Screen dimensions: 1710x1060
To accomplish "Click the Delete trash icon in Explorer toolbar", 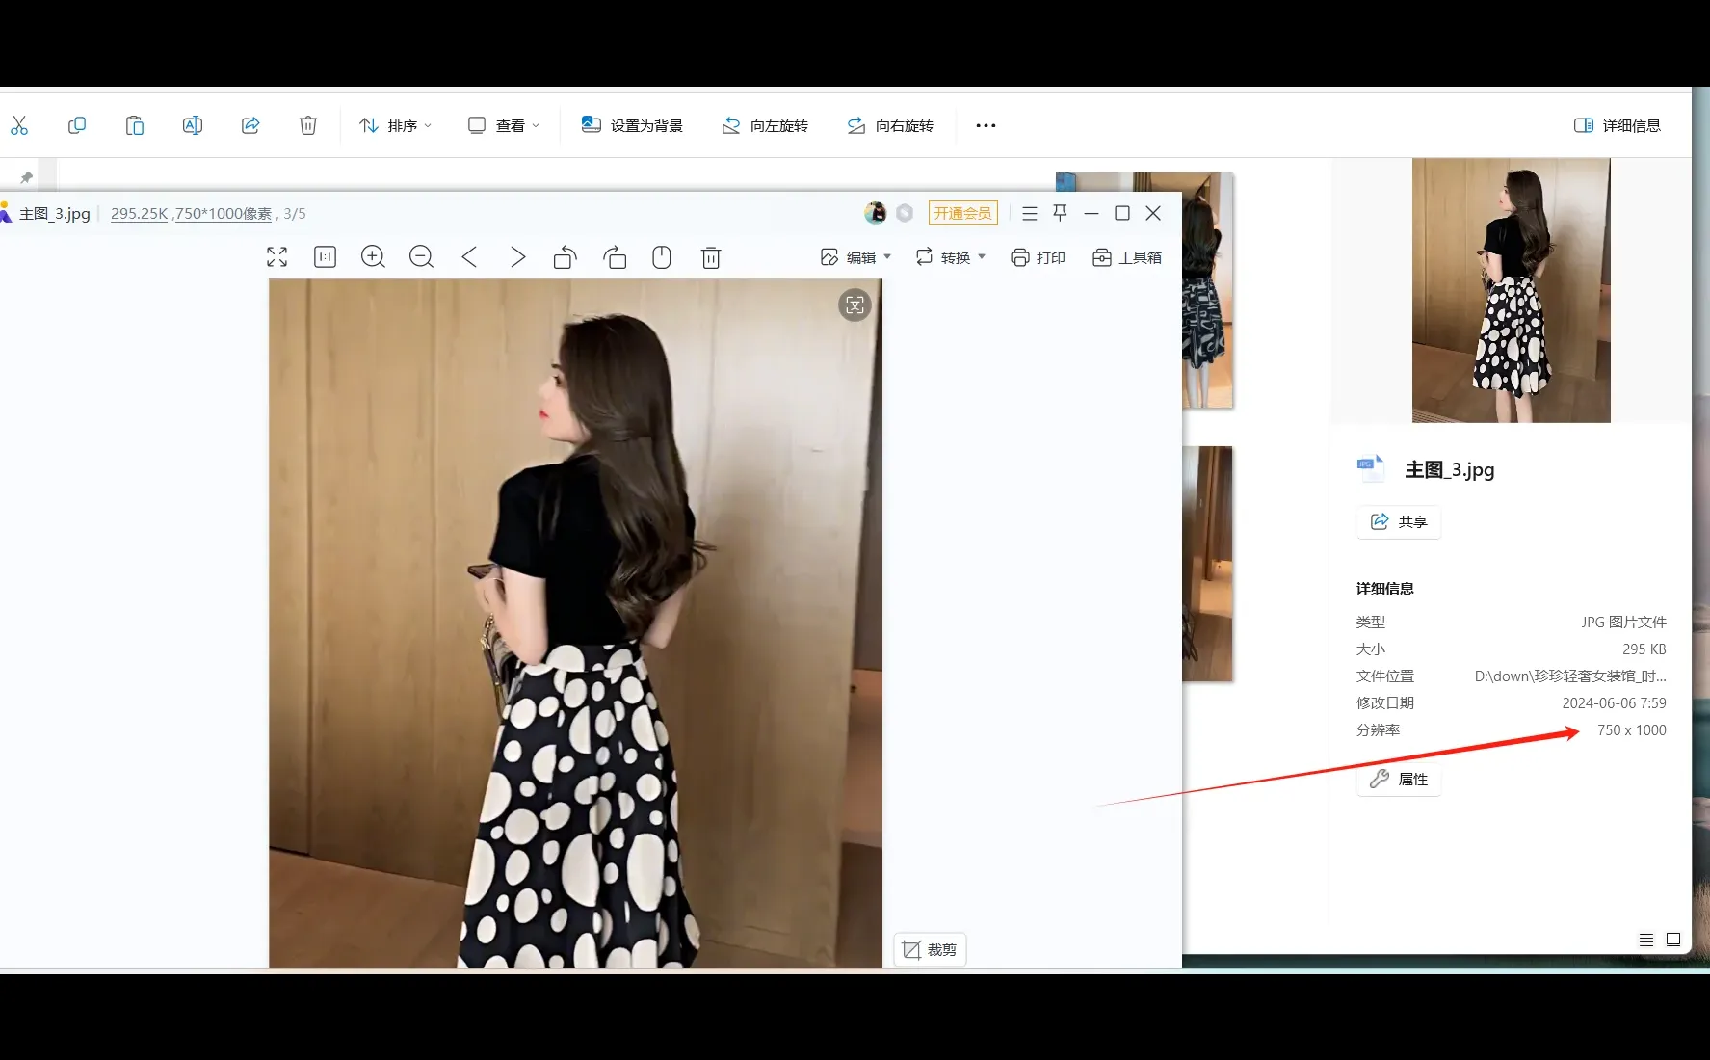I will click(x=308, y=125).
